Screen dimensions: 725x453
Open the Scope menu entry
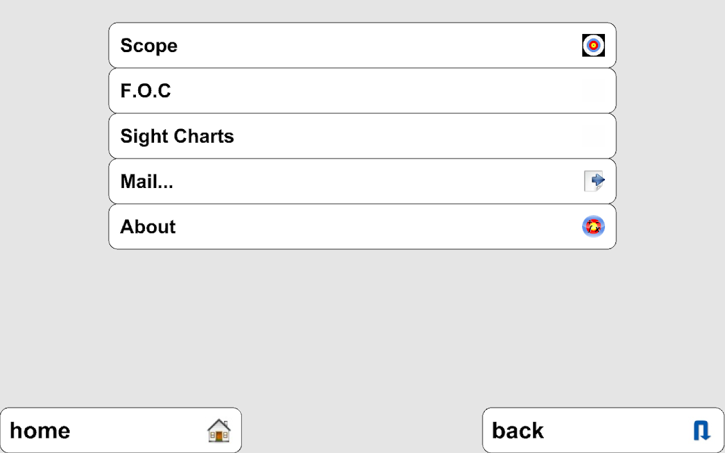click(x=362, y=45)
